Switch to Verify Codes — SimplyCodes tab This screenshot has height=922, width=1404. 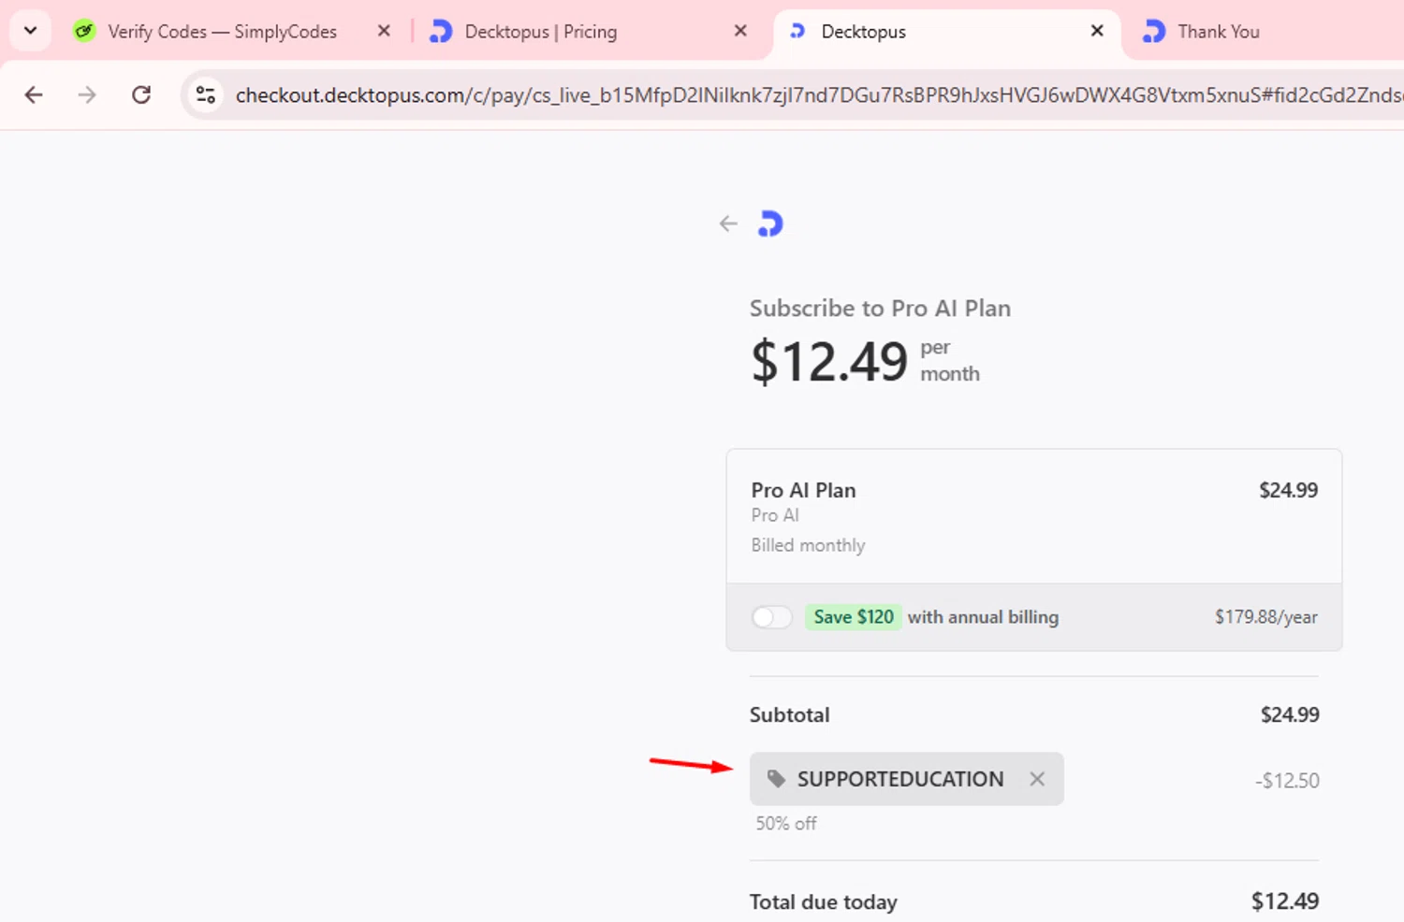tap(223, 32)
